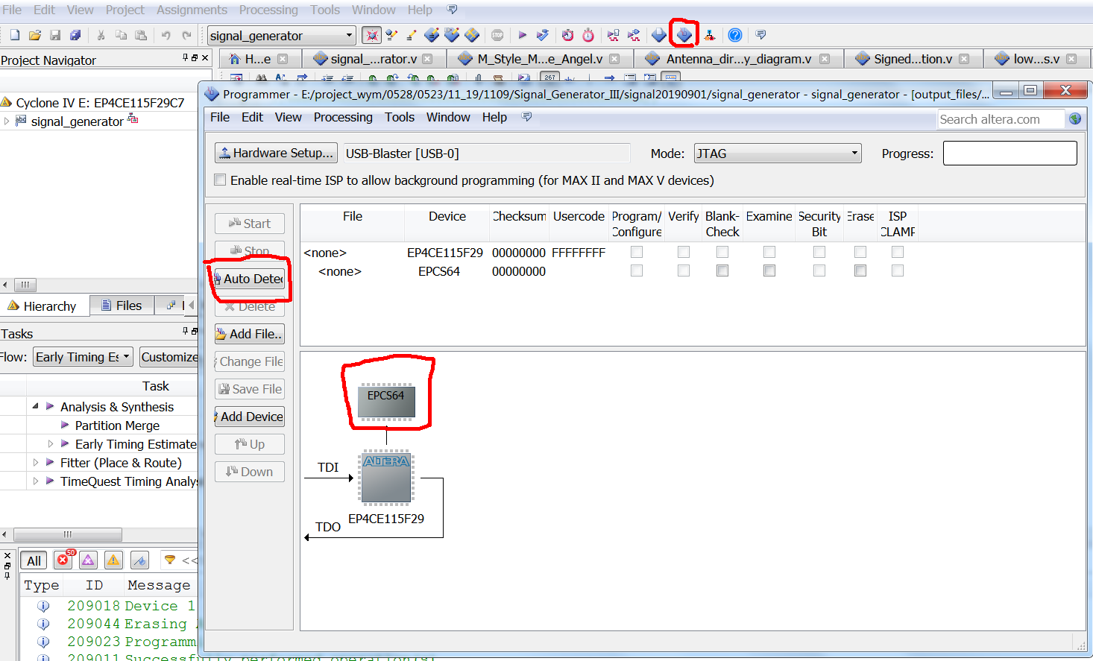Open Programmer window Processing menu
1093x661 pixels.
pos(343,117)
